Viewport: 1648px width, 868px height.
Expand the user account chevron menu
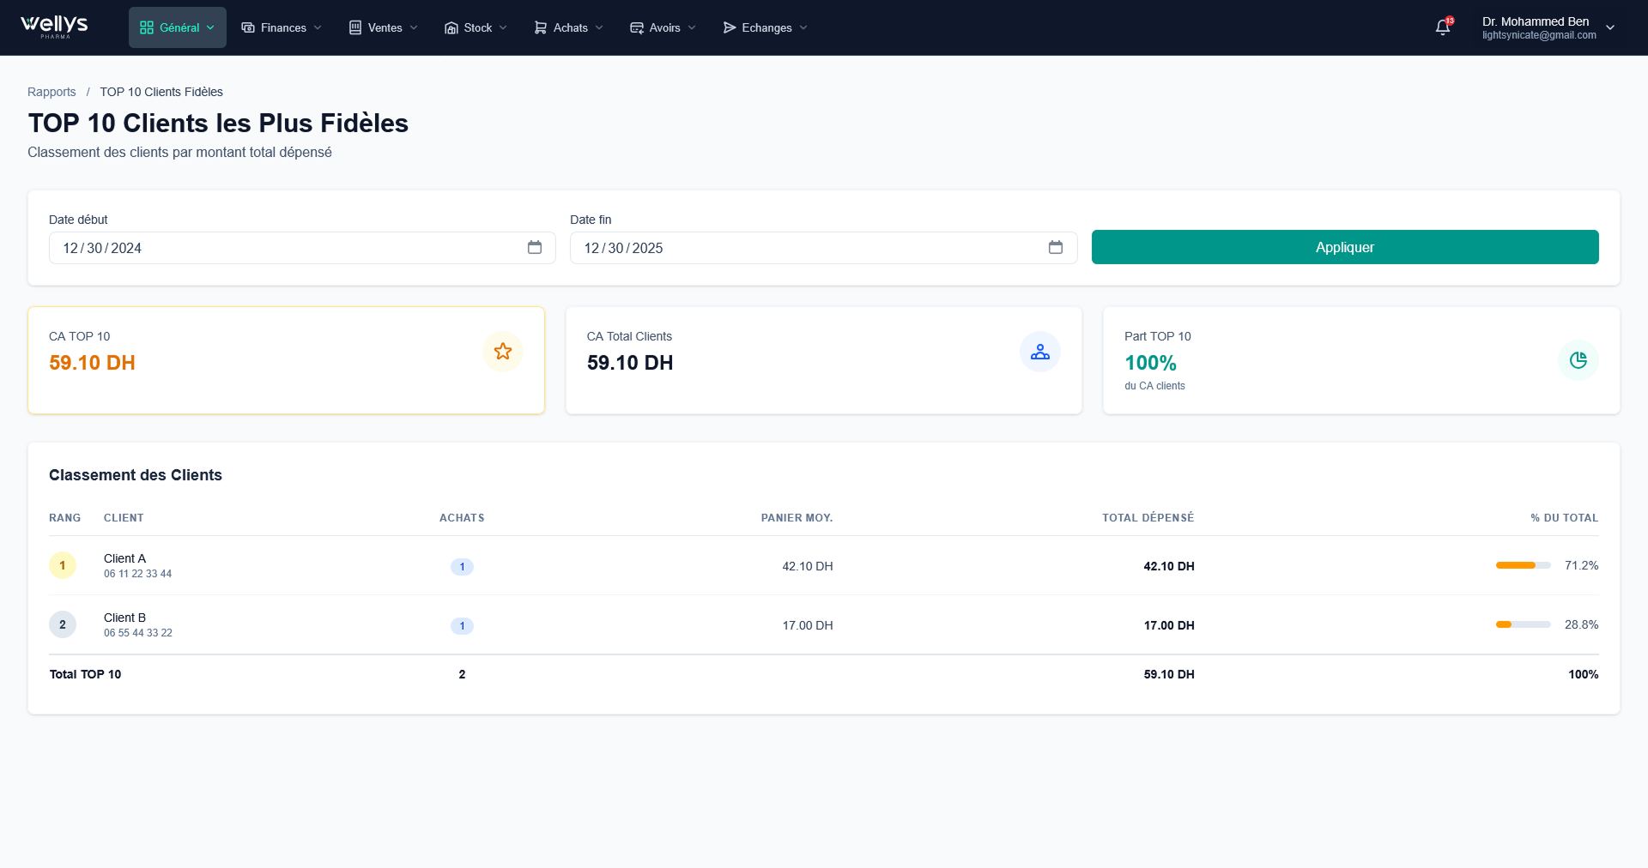1610,27
